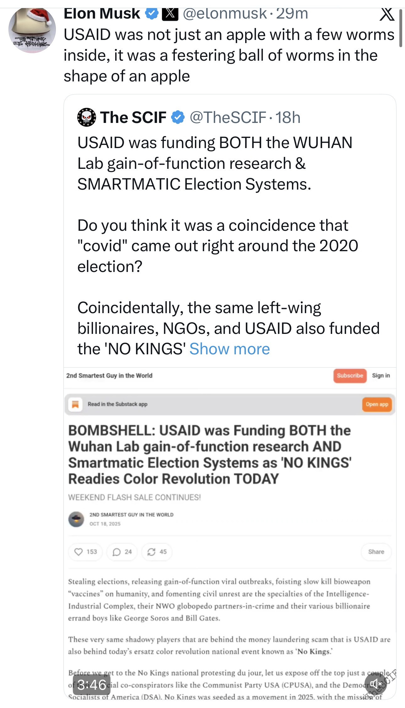405x708 pixels.
Task: Click The SCIF verified checkmark badge
Action: 178,117
